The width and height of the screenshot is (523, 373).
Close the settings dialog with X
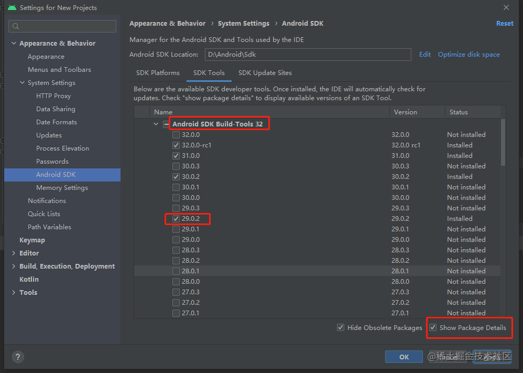click(x=506, y=7)
